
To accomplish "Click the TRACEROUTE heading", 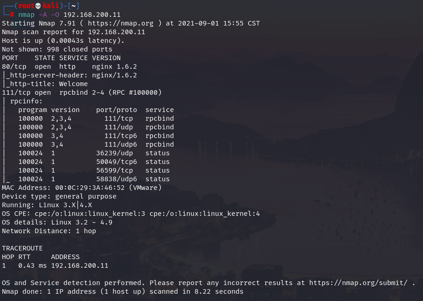I will coord(22,249).
